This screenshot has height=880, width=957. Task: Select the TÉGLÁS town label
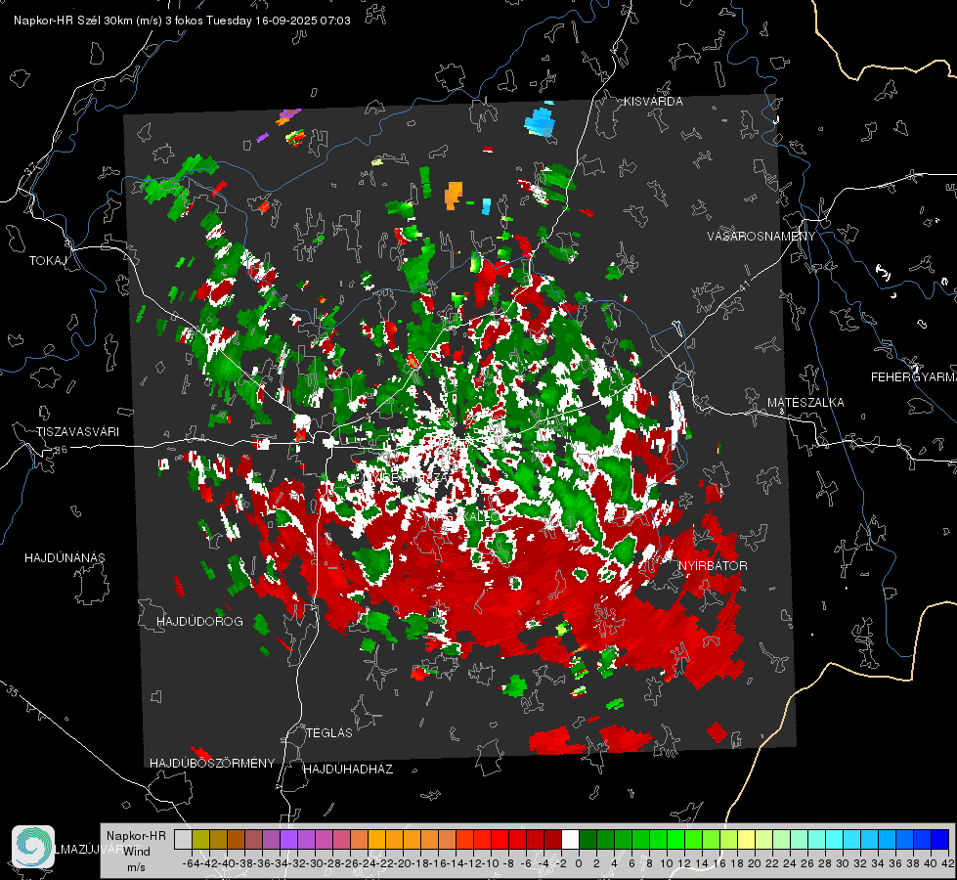tap(329, 732)
